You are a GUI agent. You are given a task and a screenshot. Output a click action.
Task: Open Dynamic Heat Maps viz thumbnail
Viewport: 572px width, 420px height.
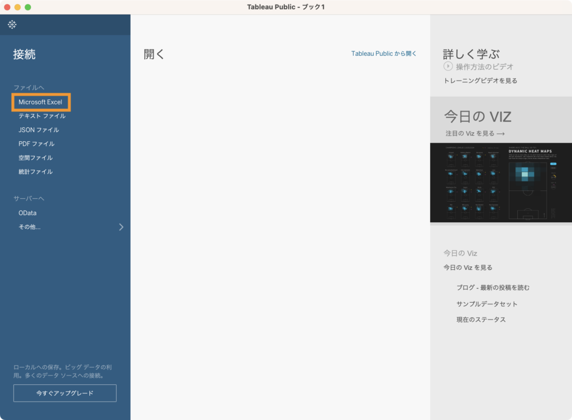(501, 183)
